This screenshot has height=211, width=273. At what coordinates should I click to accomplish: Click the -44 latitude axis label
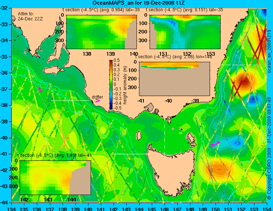click(x=4, y=203)
